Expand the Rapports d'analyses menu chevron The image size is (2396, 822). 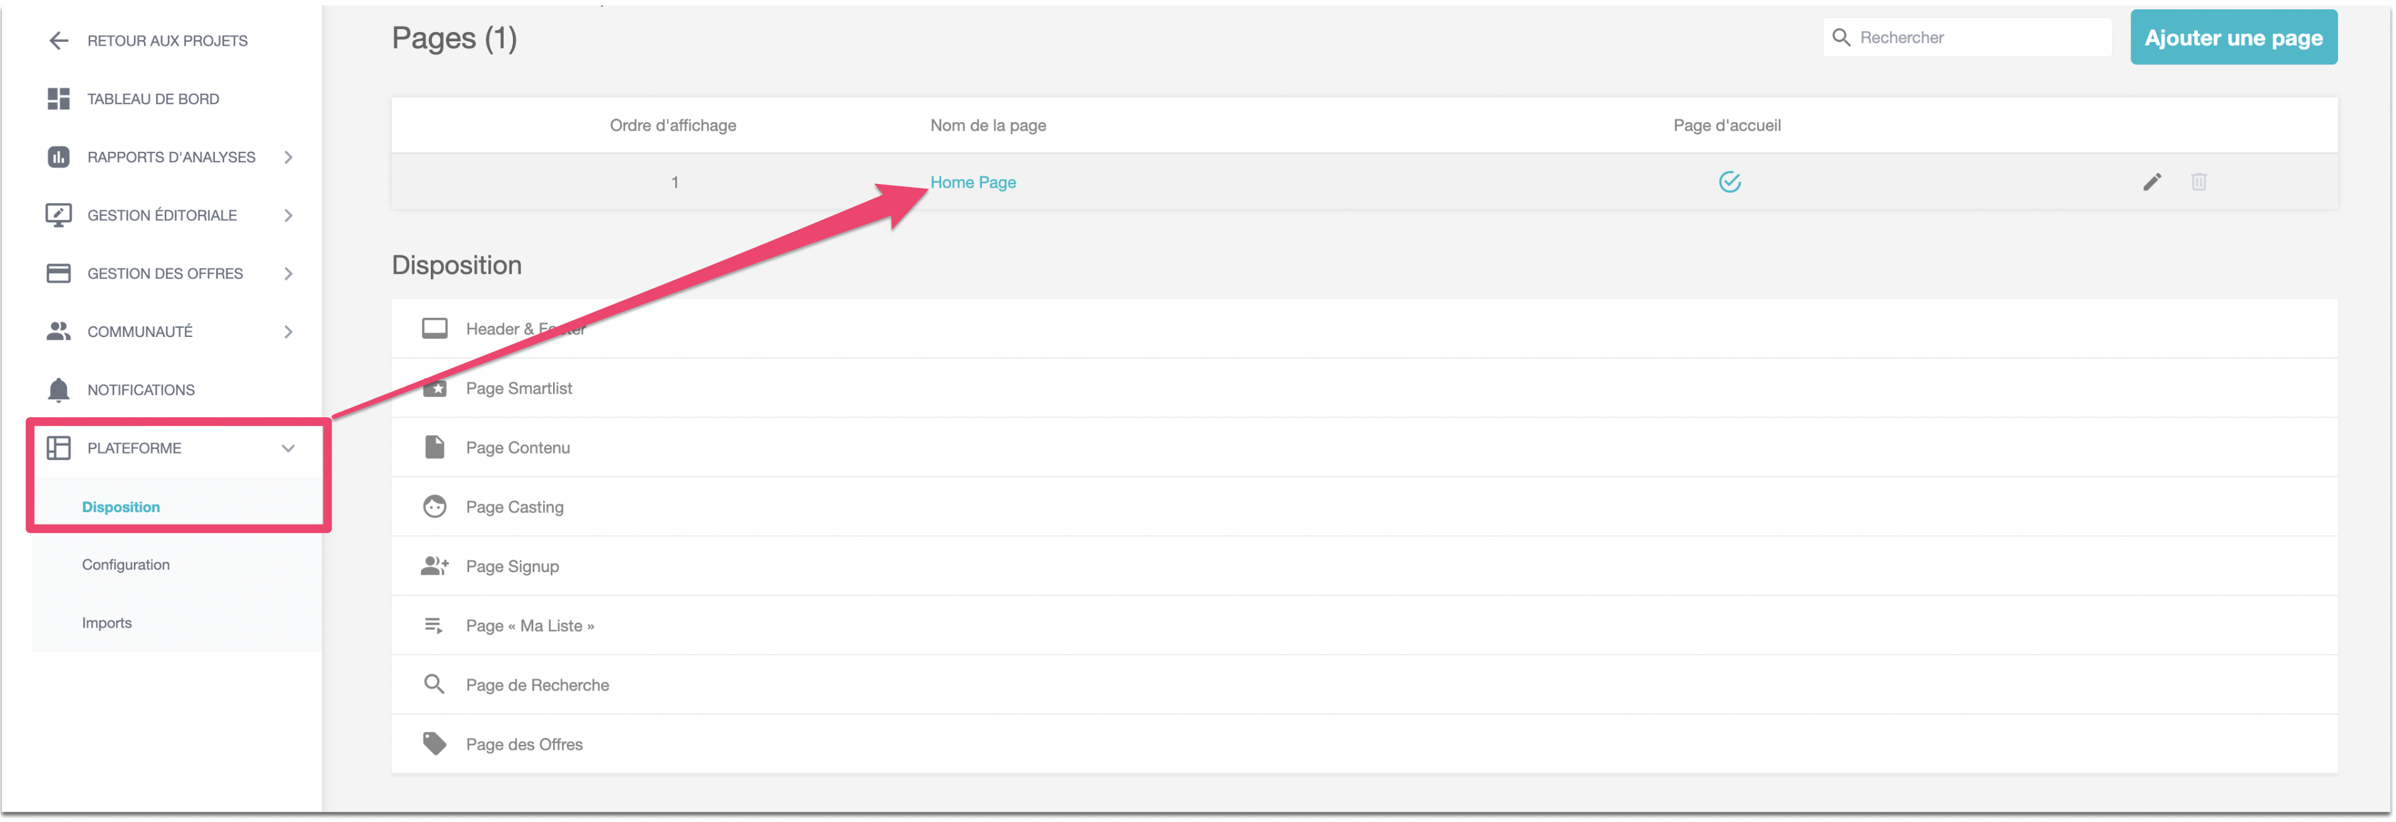click(288, 157)
